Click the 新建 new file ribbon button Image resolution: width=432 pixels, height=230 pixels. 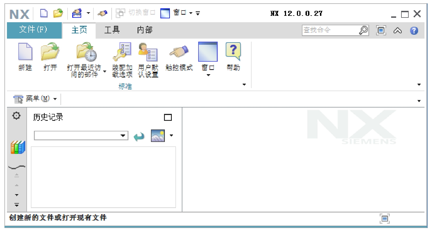25,57
